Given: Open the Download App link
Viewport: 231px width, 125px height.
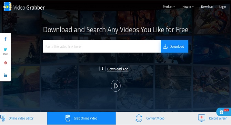Looking at the screenshot, I should 118,69.
